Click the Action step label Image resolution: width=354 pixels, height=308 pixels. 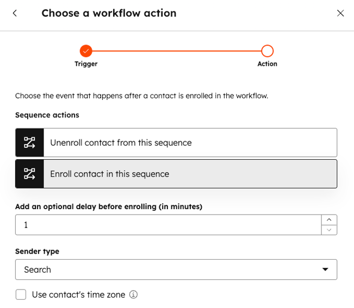(x=268, y=64)
